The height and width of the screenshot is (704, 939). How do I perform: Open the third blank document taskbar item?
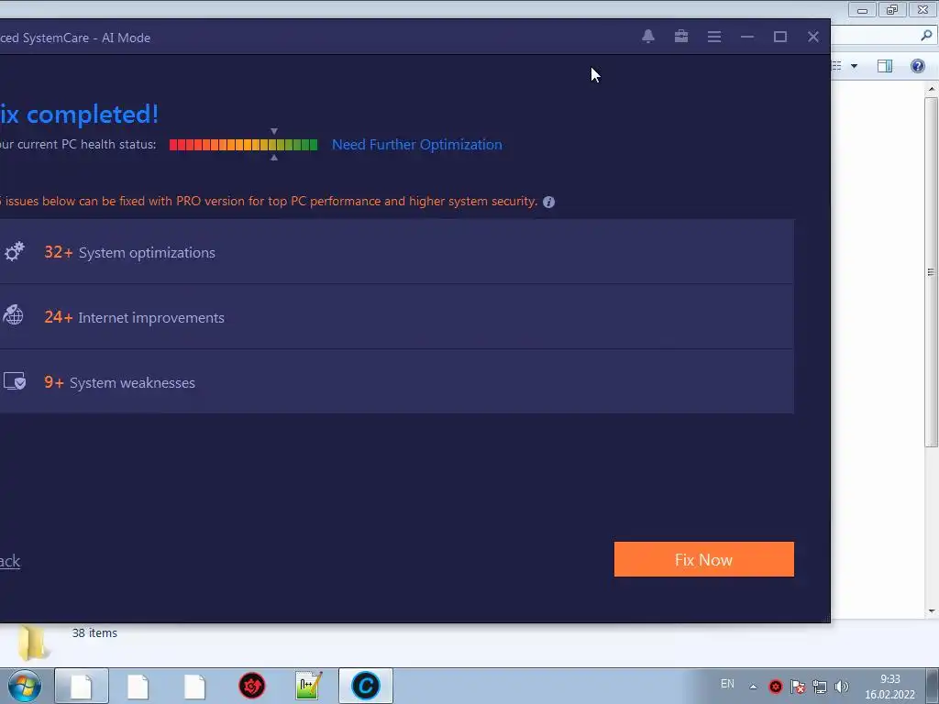pos(194,686)
